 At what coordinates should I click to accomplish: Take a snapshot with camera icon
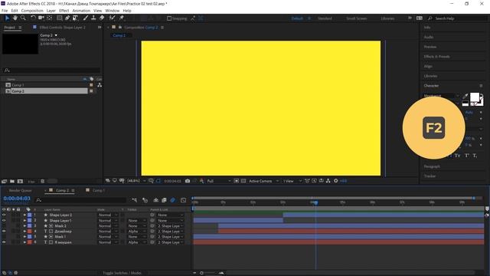[x=188, y=181]
